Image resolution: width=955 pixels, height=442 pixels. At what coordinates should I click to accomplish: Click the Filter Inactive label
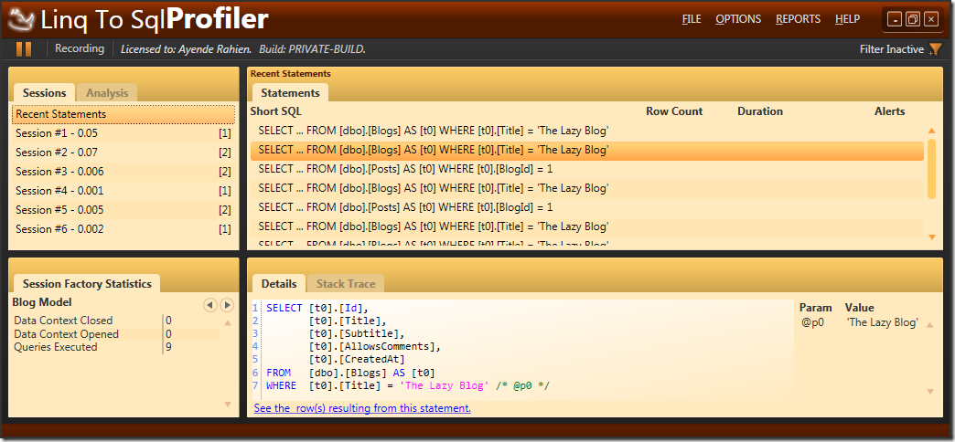point(892,49)
